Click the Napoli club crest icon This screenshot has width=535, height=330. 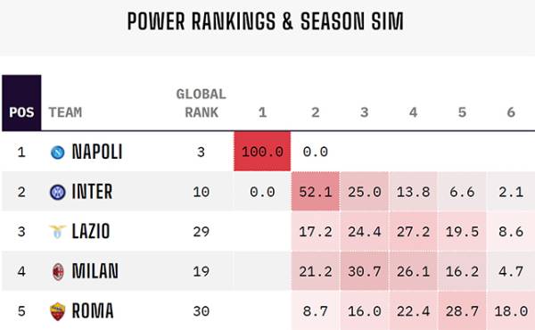tap(58, 152)
